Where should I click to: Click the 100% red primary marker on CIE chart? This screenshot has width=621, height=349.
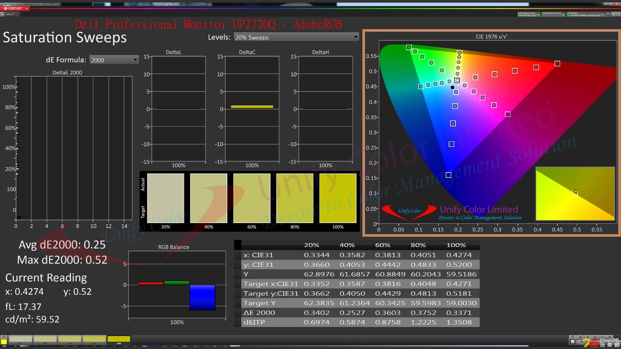click(x=557, y=64)
